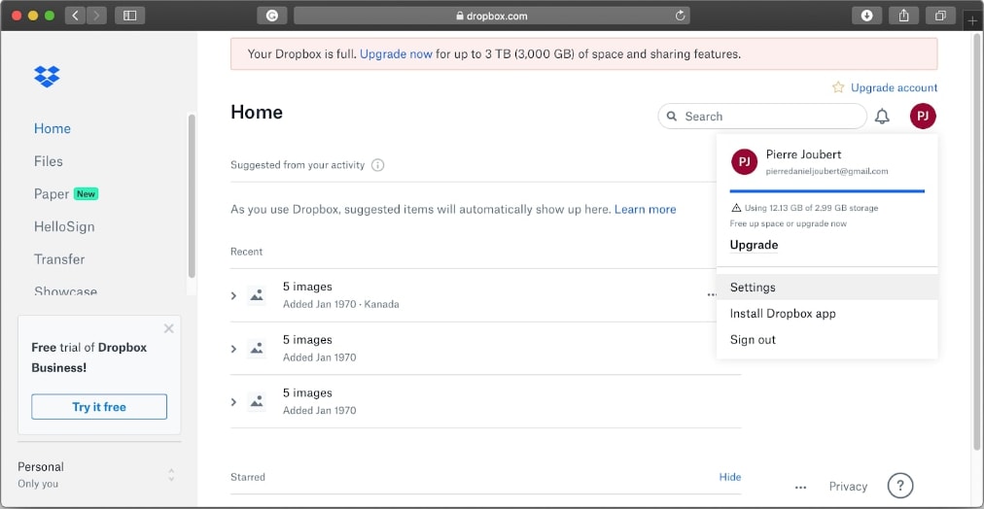
Task: Choose Sign out in account menu
Action: (753, 340)
